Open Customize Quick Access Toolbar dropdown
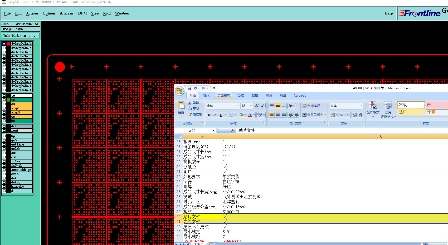Viewport: 448px width, 245px height. [x=214, y=88]
